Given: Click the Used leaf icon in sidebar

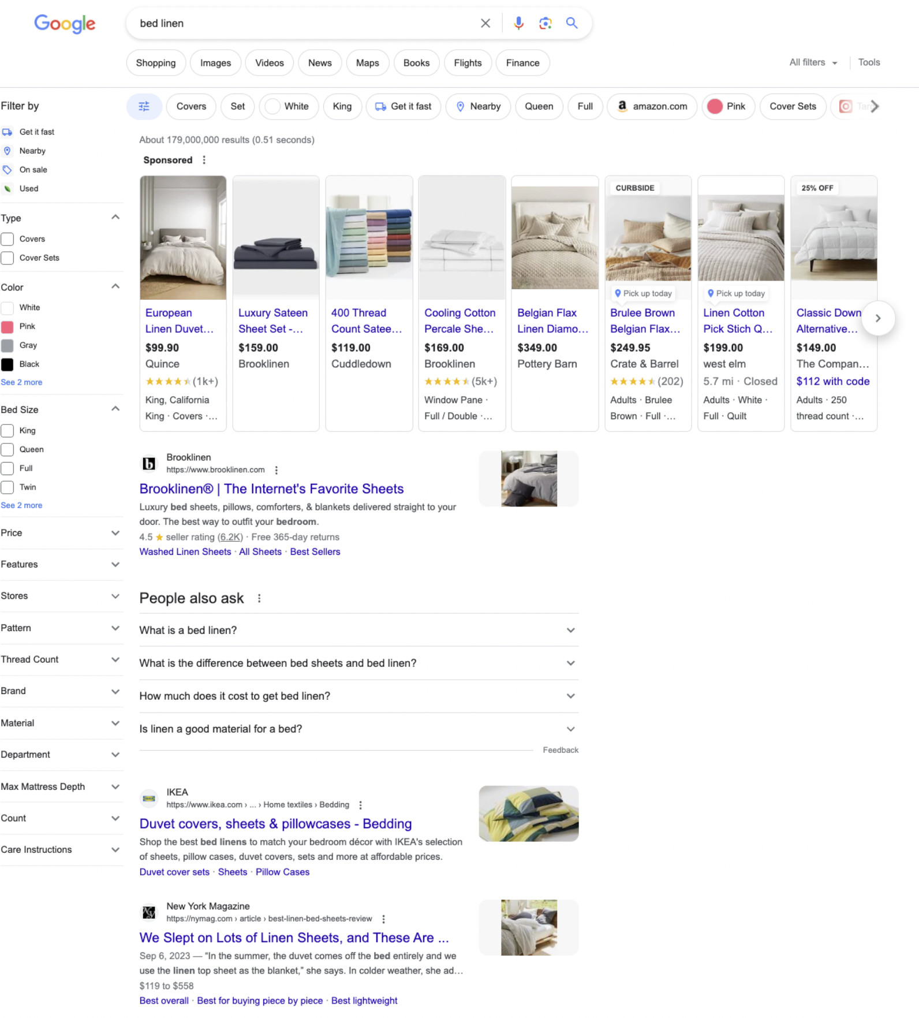Looking at the screenshot, I should tap(7, 189).
